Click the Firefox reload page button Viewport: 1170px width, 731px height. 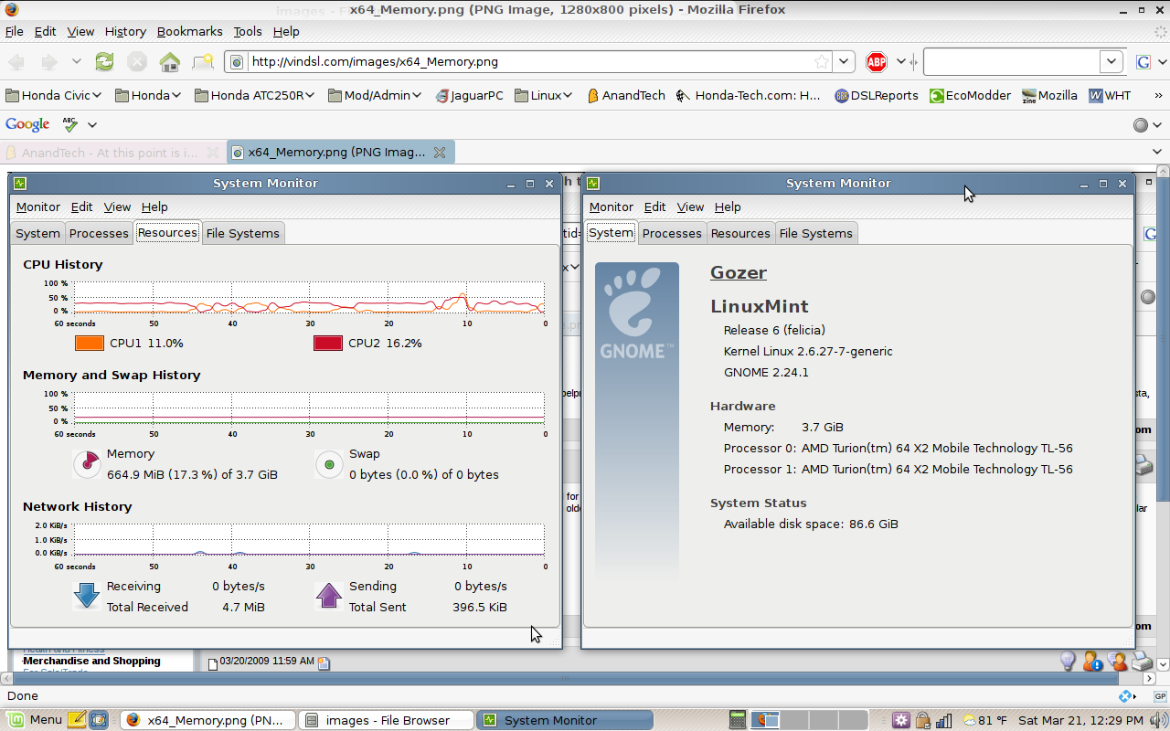tap(105, 62)
